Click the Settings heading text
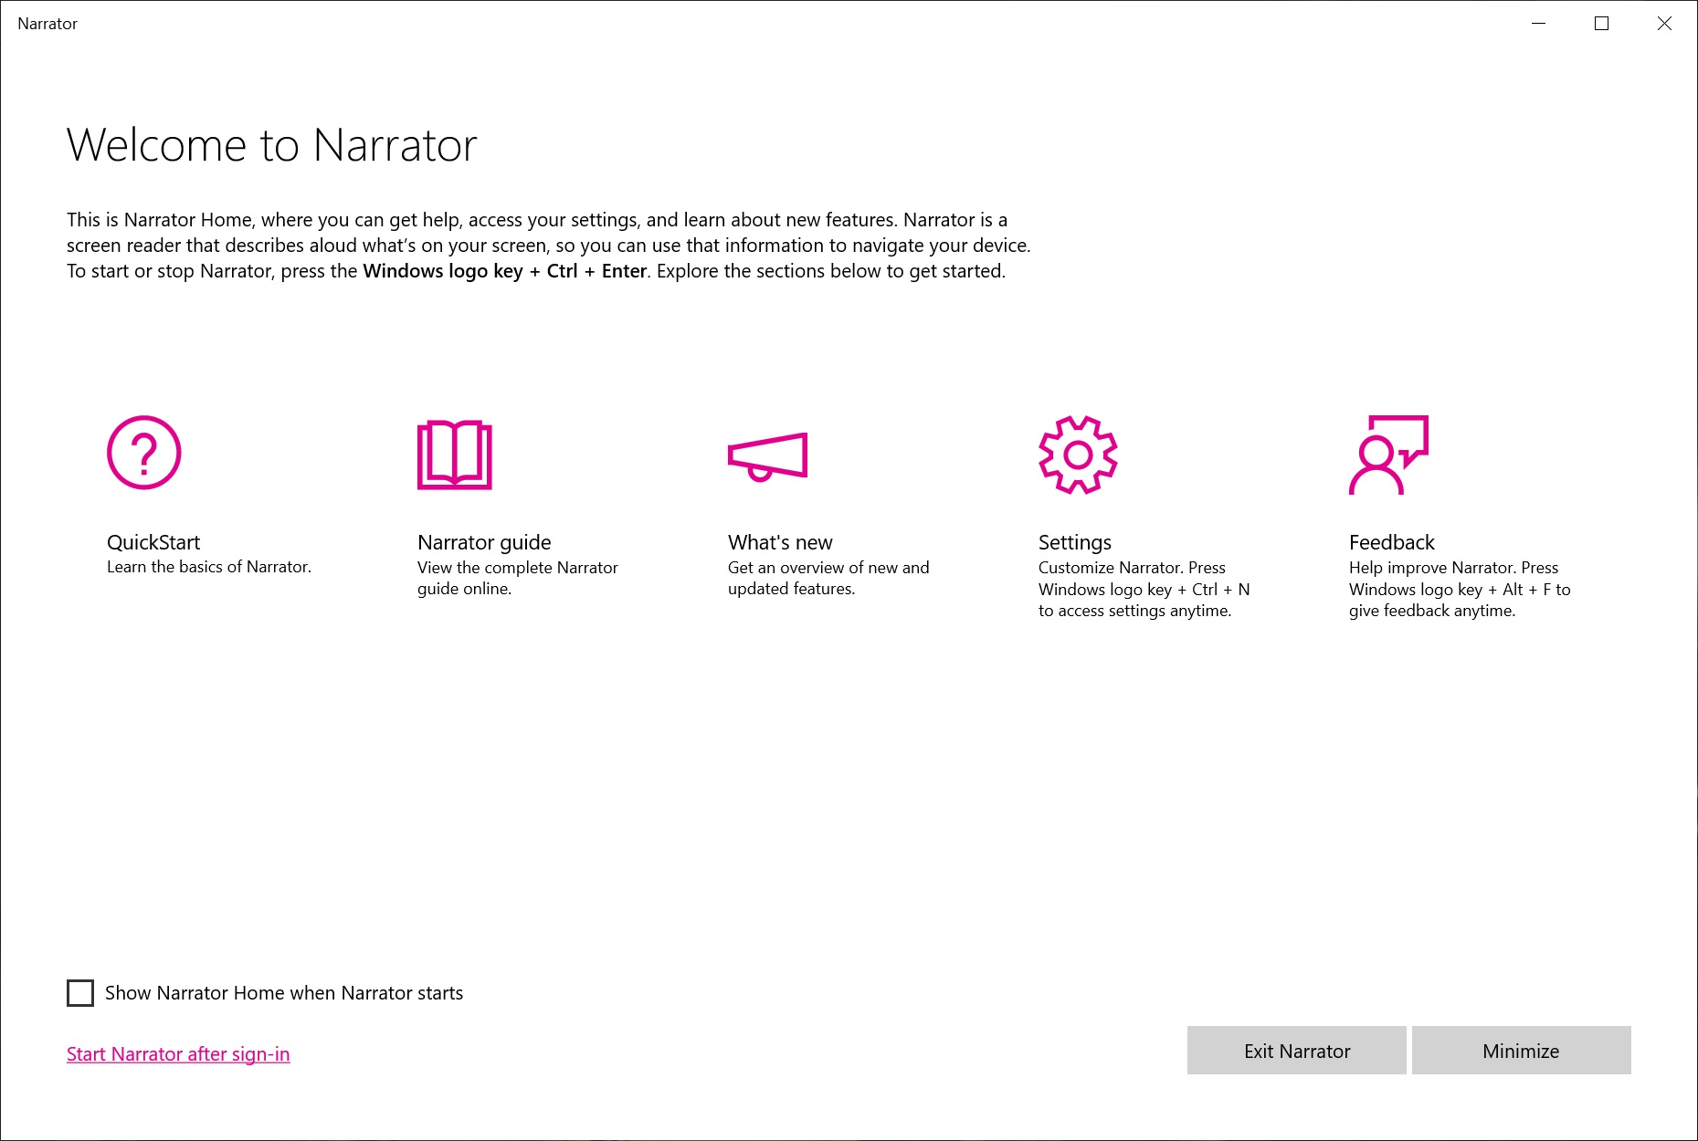 coord(1075,542)
